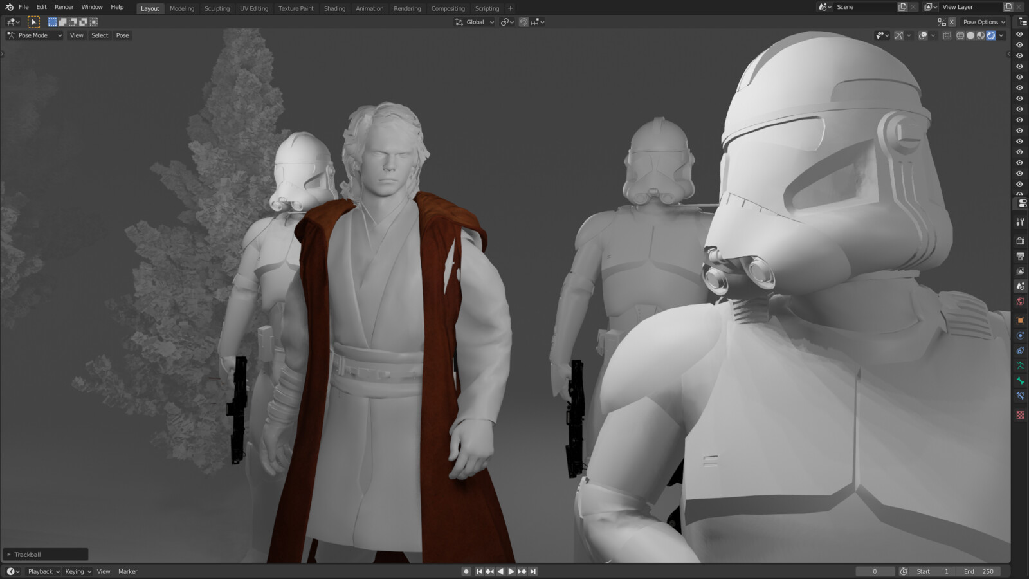Open the Texture properties tab
Viewport: 1029px width, 579px height.
click(x=1020, y=415)
